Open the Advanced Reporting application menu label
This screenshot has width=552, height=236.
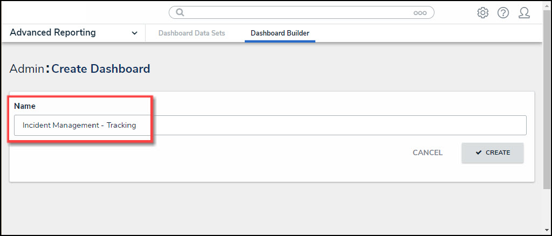point(53,33)
